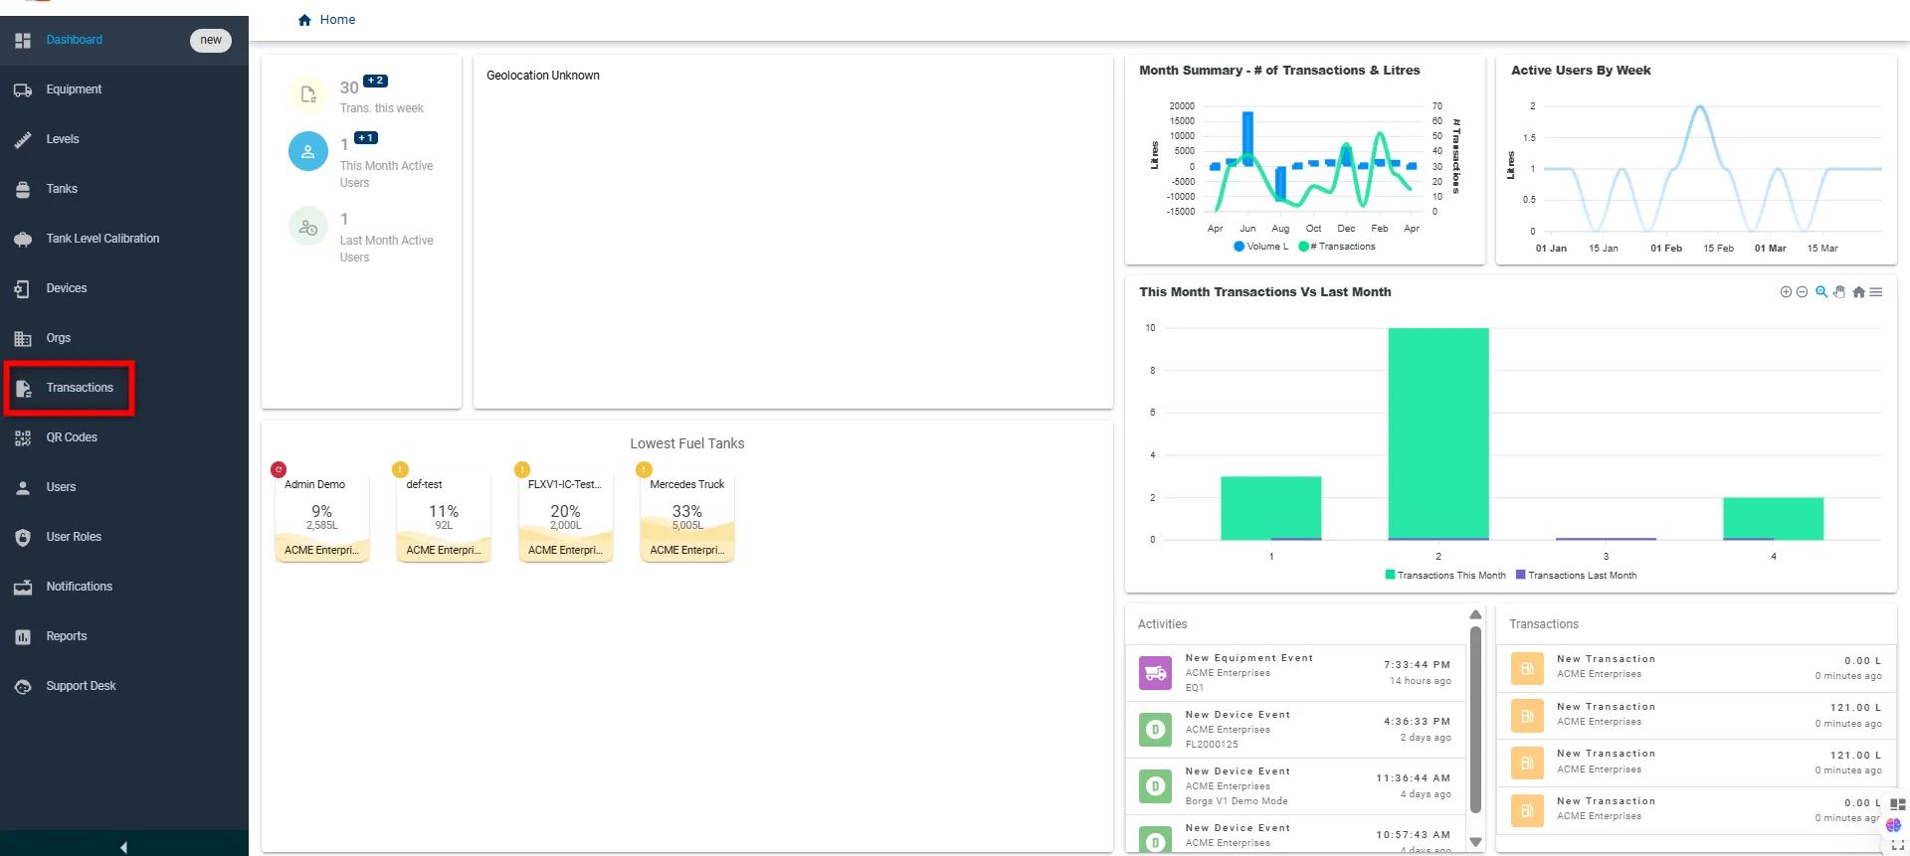Click the green bar for week 1
Image resolution: width=1910 pixels, height=856 pixels.
pyautogui.click(x=1271, y=508)
